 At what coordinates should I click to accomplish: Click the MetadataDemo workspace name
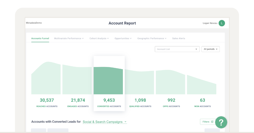click(34, 23)
